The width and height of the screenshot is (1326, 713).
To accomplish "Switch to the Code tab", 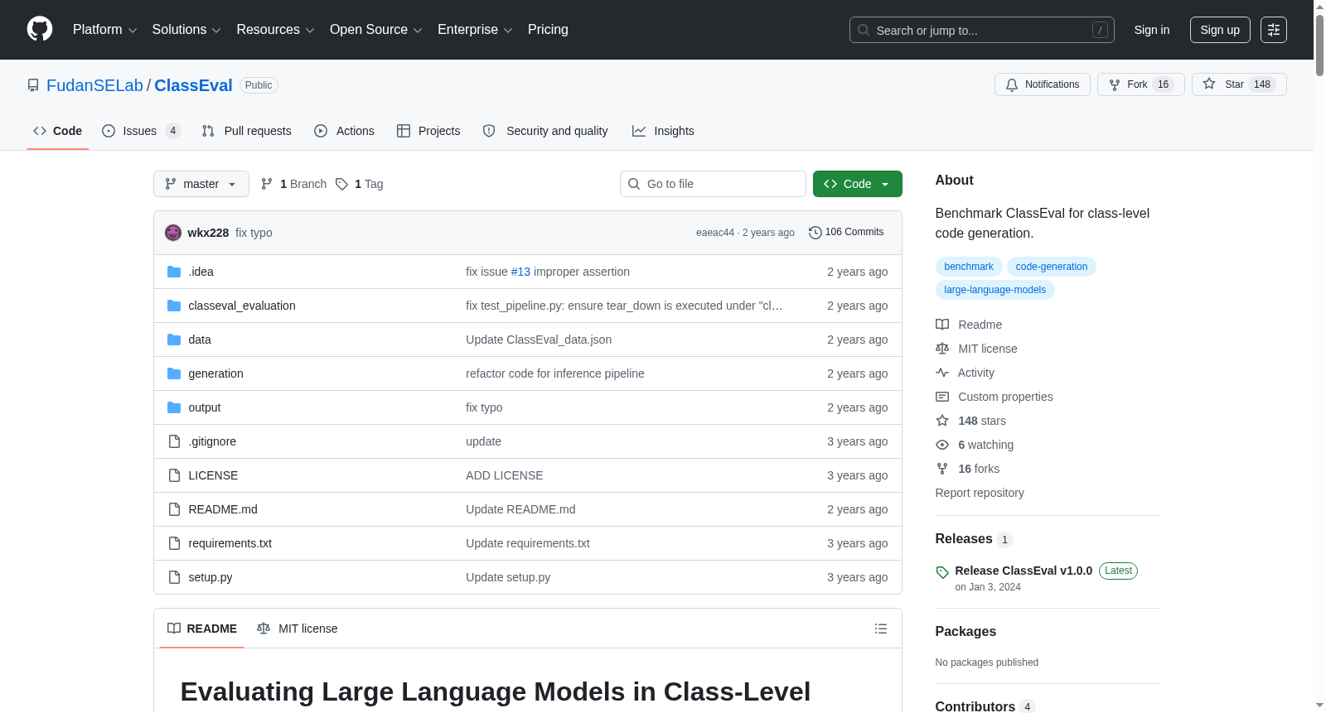I will 58,131.
